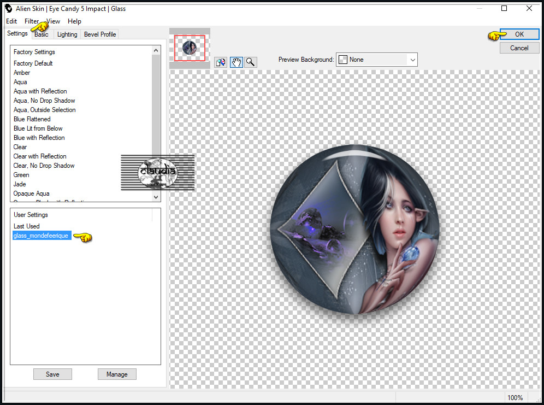Open the Help menu
The image size is (544, 405).
(x=74, y=21)
